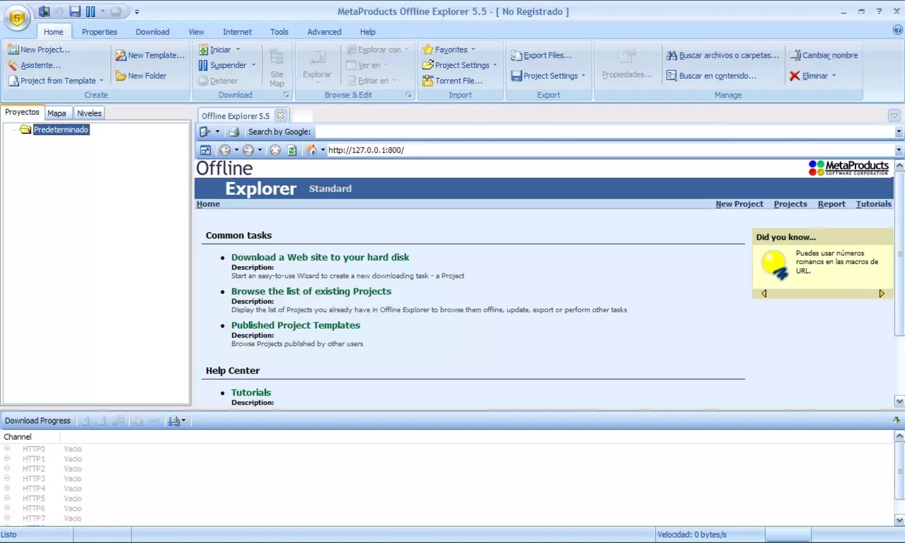Show next tip in Did you know box
Image resolution: width=905 pixels, height=543 pixels.
click(881, 293)
